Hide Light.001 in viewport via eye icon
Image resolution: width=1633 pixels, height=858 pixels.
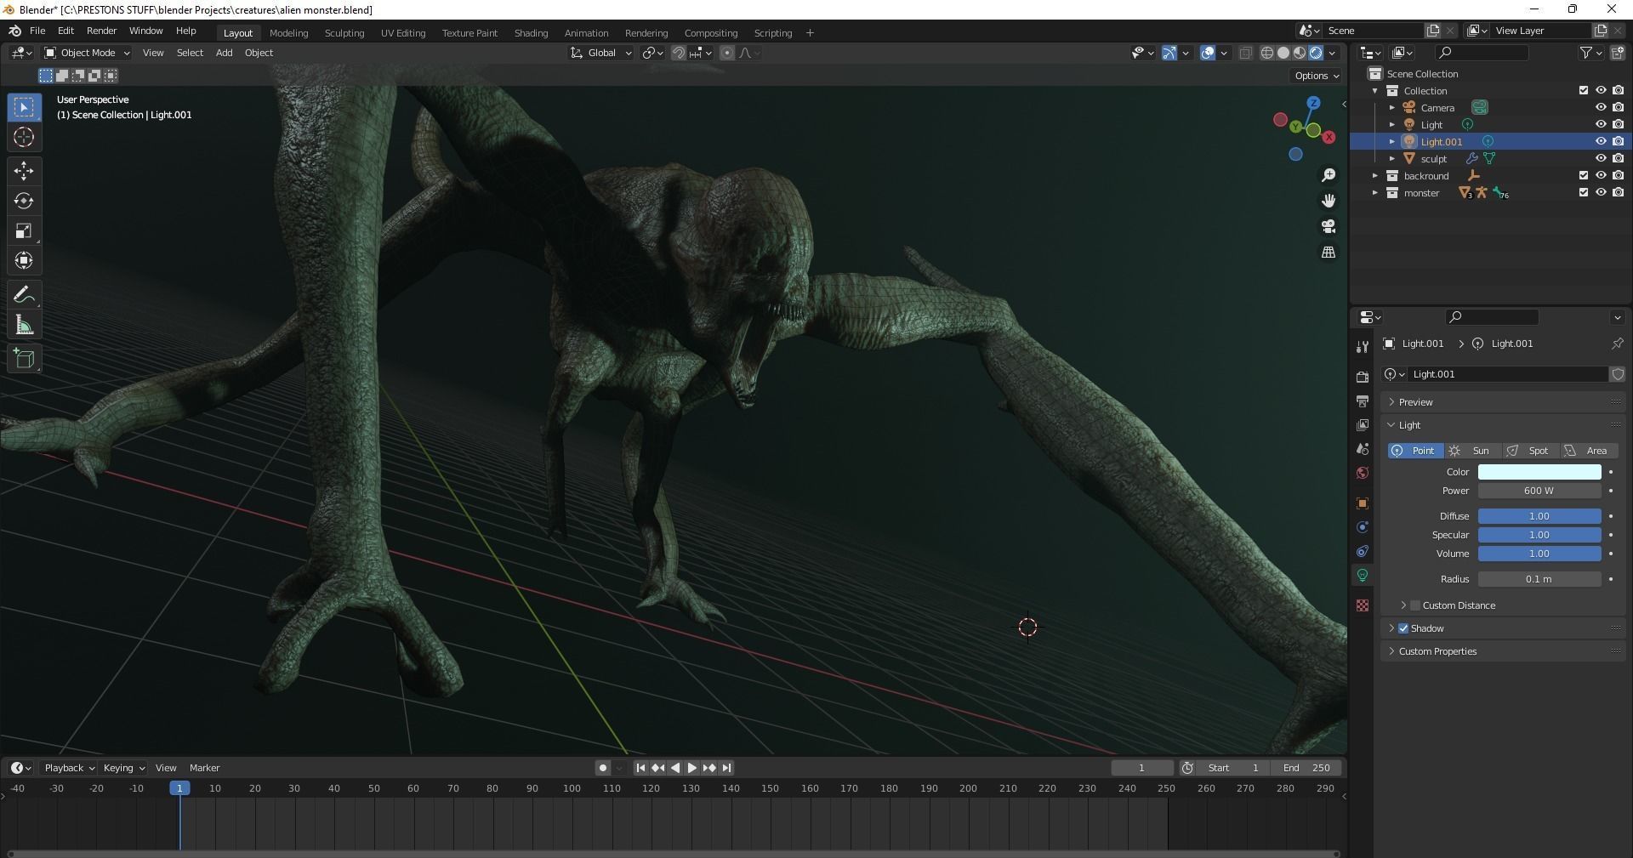[1601, 141]
